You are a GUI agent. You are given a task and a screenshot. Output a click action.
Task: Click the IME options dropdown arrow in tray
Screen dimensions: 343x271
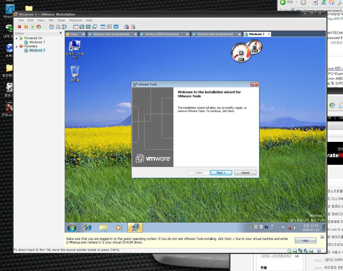(x=272, y=229)
